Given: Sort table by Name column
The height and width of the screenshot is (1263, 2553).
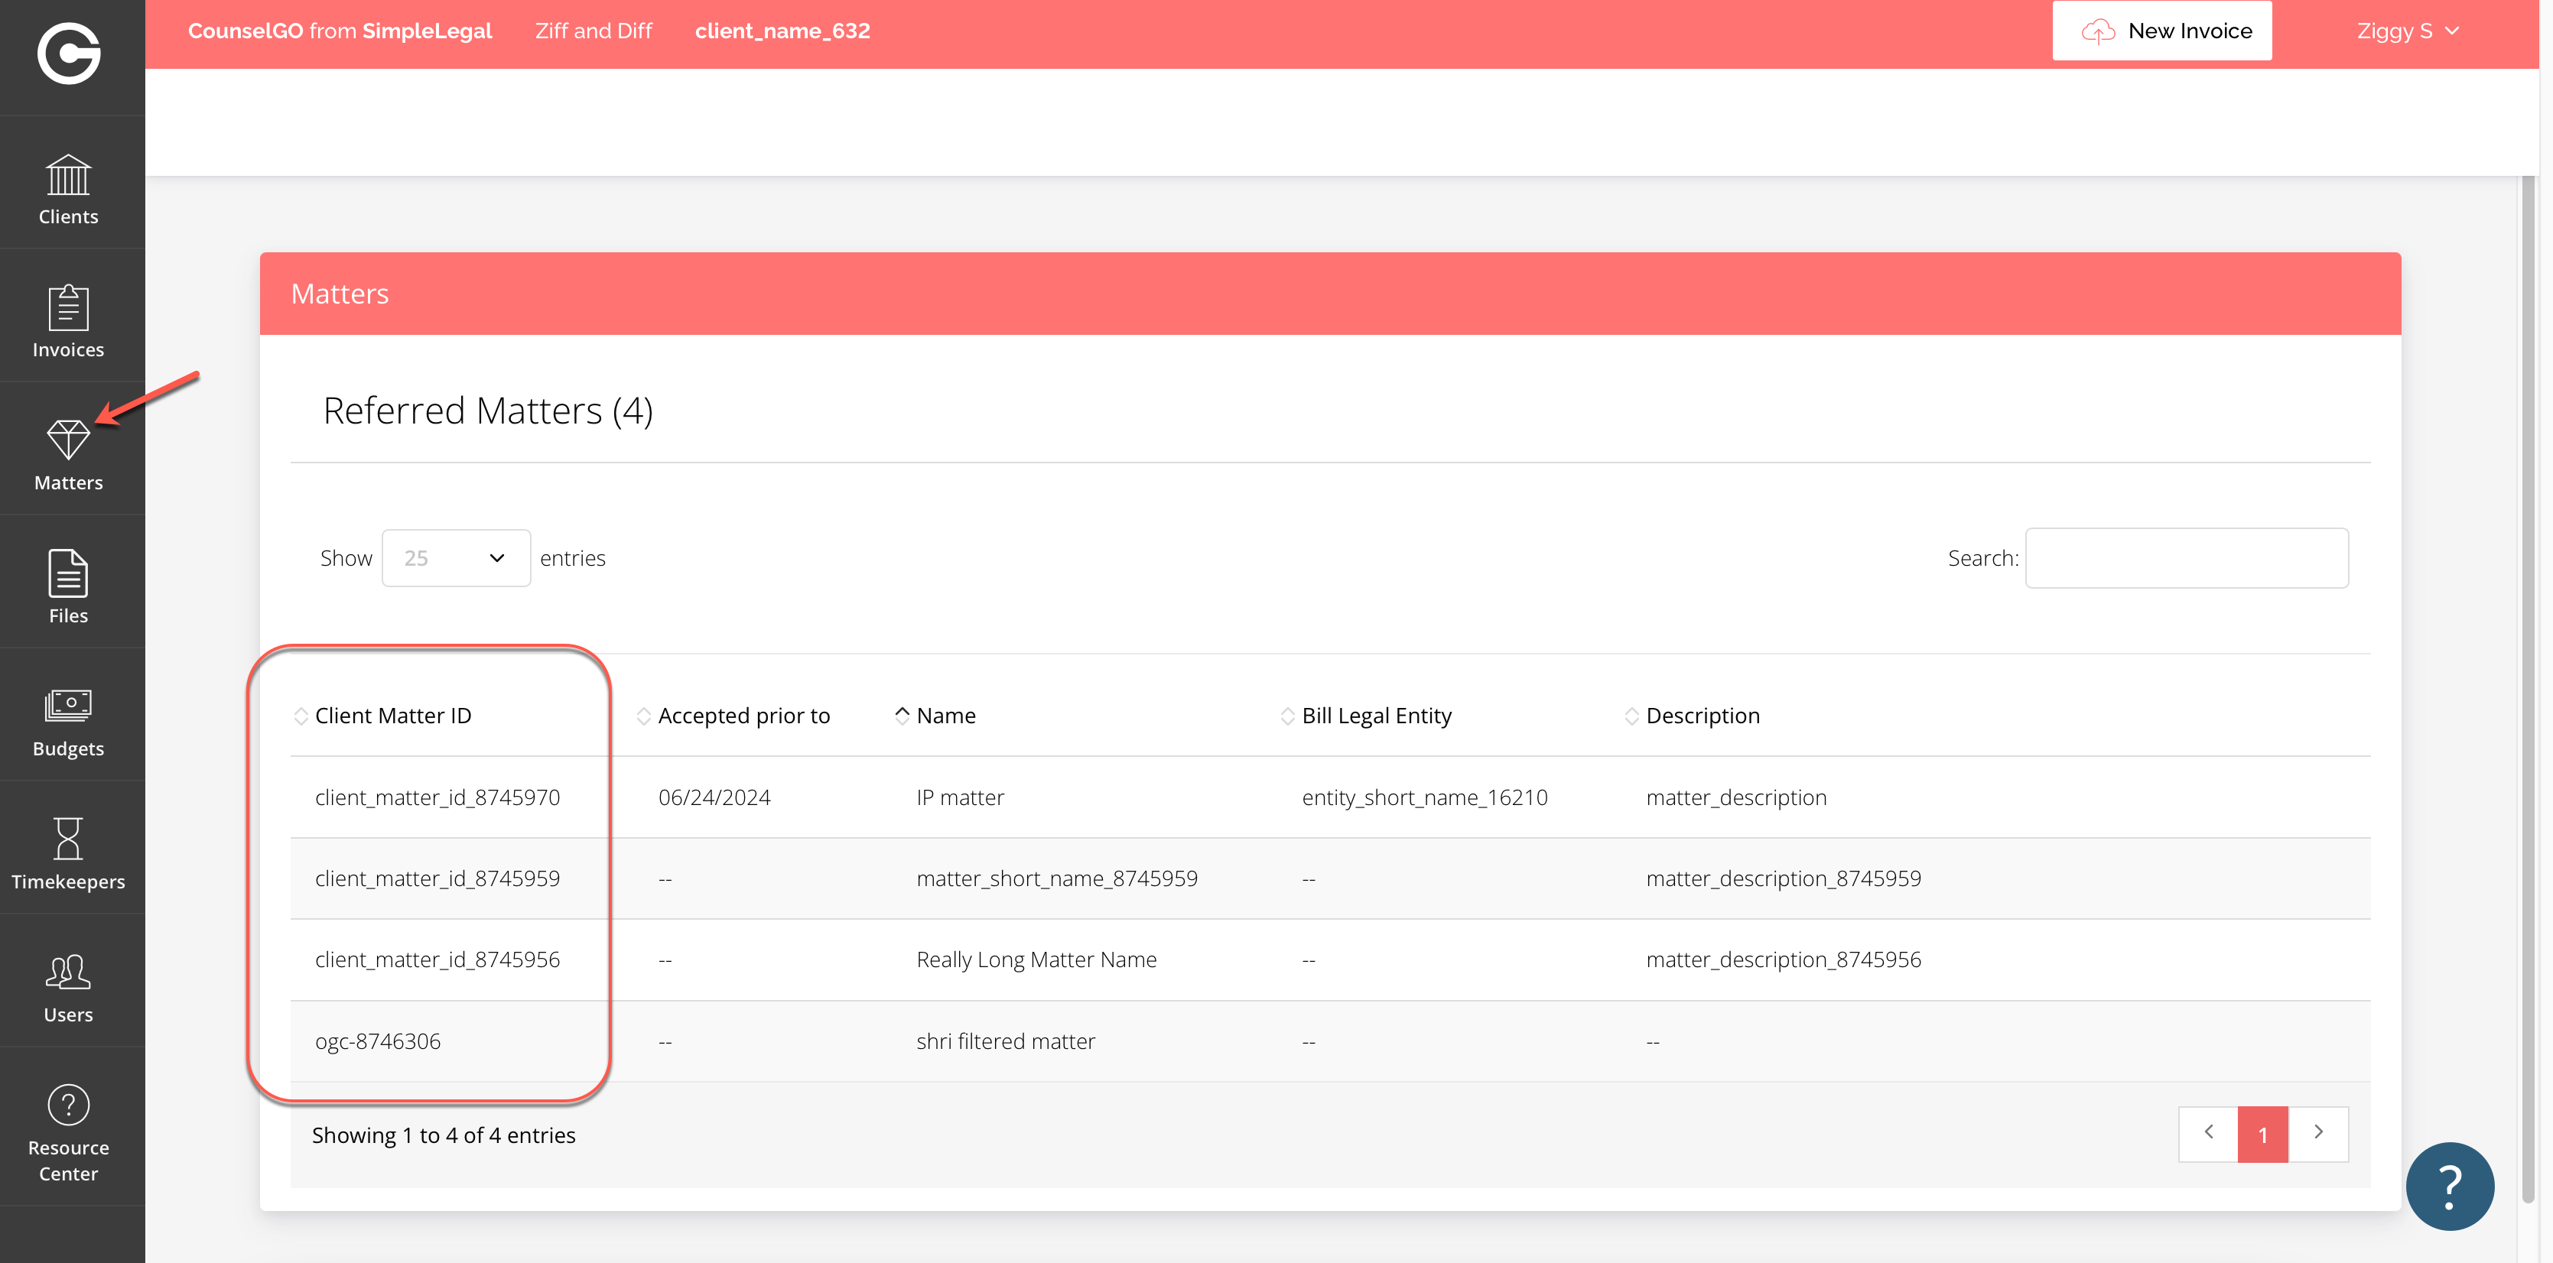Looking at the screenshot, I should 945,715.
